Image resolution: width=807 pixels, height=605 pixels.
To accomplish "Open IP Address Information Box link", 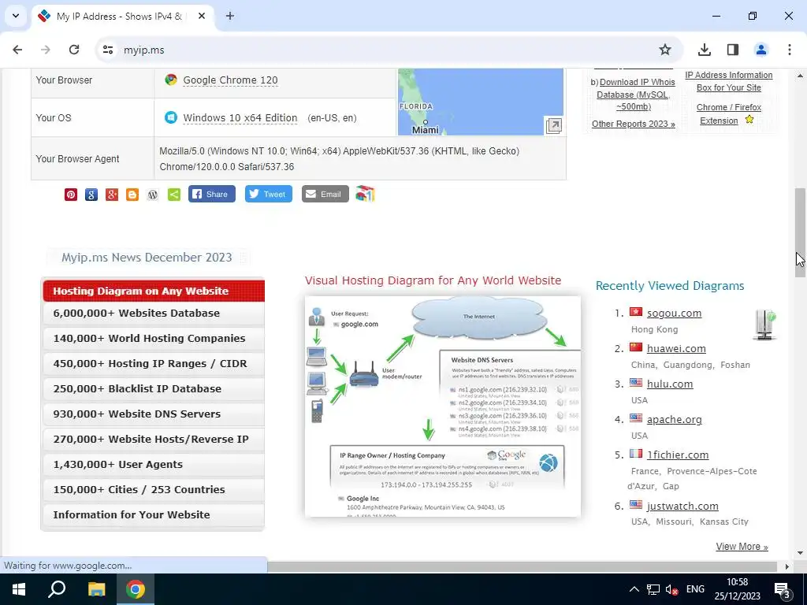I will click(x=729, y=81).
